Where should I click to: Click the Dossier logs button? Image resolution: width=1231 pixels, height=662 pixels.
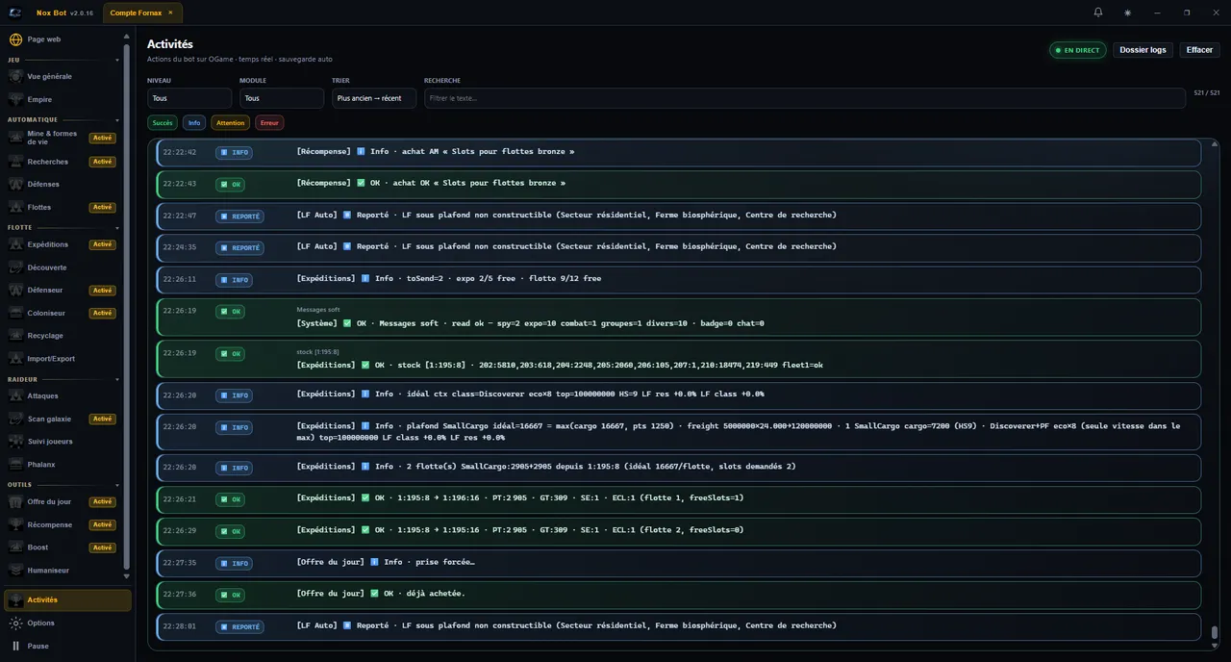[x=1143, y=50]
